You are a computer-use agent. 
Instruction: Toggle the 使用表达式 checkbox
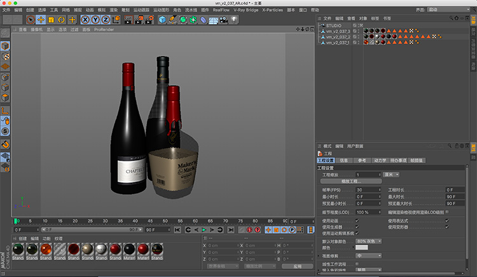tap(447, 220)
